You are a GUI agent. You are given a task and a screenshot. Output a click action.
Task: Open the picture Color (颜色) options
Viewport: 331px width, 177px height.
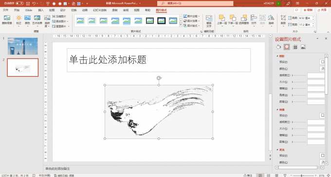click(27, 21)
